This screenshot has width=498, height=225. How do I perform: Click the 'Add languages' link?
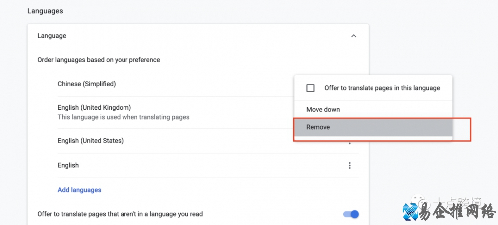tap(79, 190)
